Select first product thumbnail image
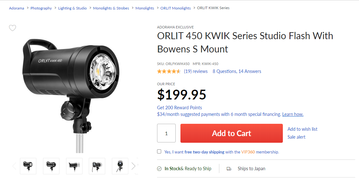This screenshot has height=180, width=359. 28,166
